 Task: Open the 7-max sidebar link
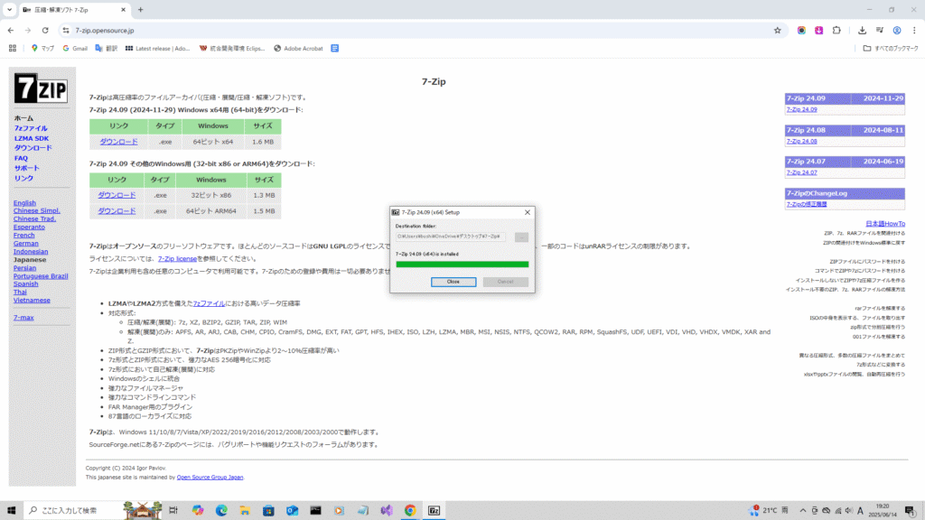coord(23,318)
